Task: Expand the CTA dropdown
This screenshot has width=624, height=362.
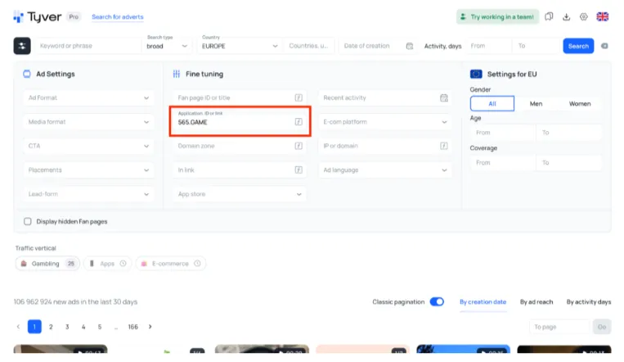Action: [x=88, y=146]
